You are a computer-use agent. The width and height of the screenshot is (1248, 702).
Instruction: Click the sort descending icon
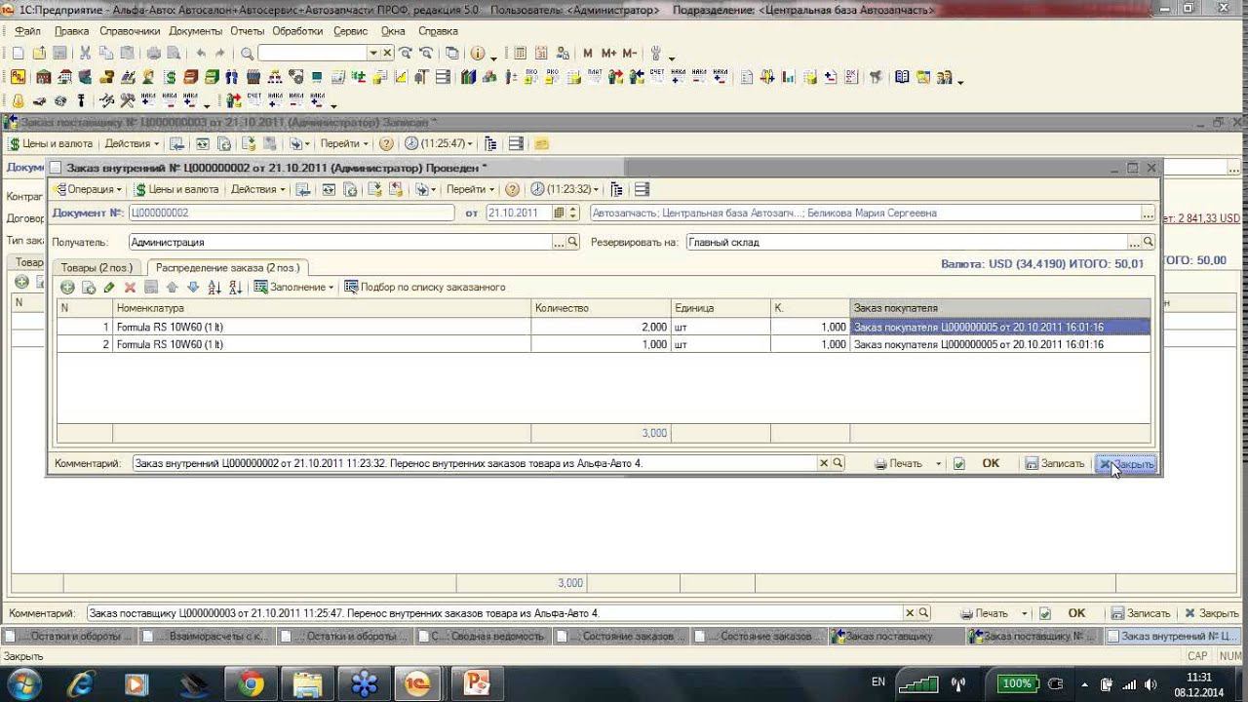pyautogui.click(x=235, y=288)
